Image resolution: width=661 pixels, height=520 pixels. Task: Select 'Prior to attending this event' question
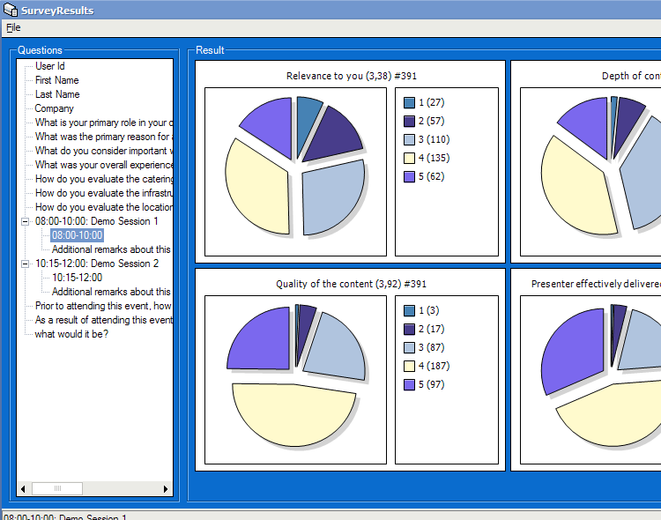pos(104,306)
